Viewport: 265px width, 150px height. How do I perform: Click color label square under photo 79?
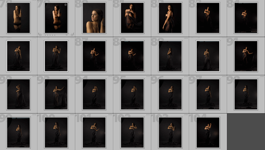67,35
